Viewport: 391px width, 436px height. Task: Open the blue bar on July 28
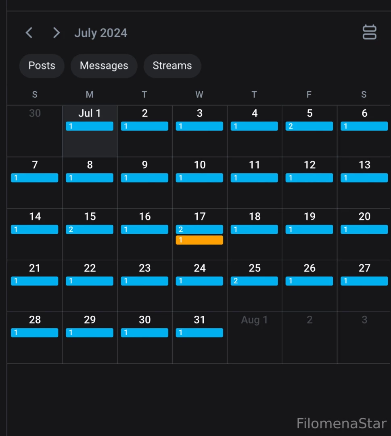point(35,333)
